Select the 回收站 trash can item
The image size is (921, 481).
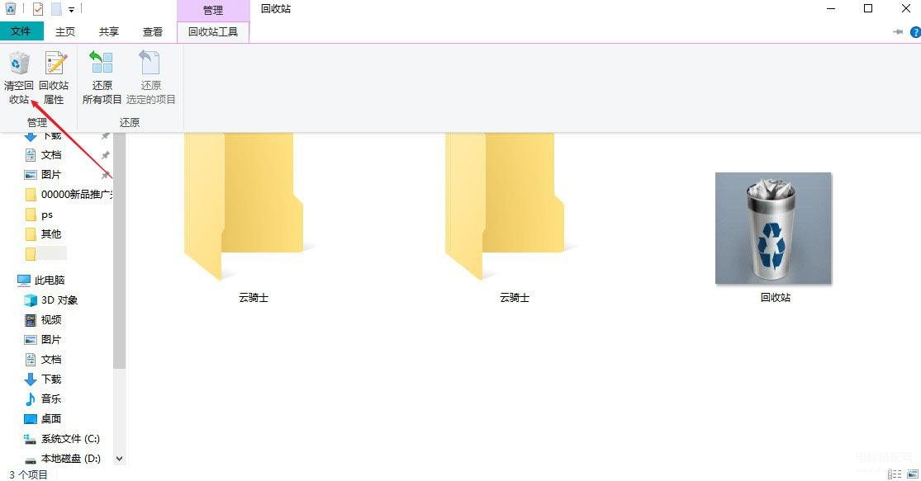pyautogui.click(x=774, y=237)
